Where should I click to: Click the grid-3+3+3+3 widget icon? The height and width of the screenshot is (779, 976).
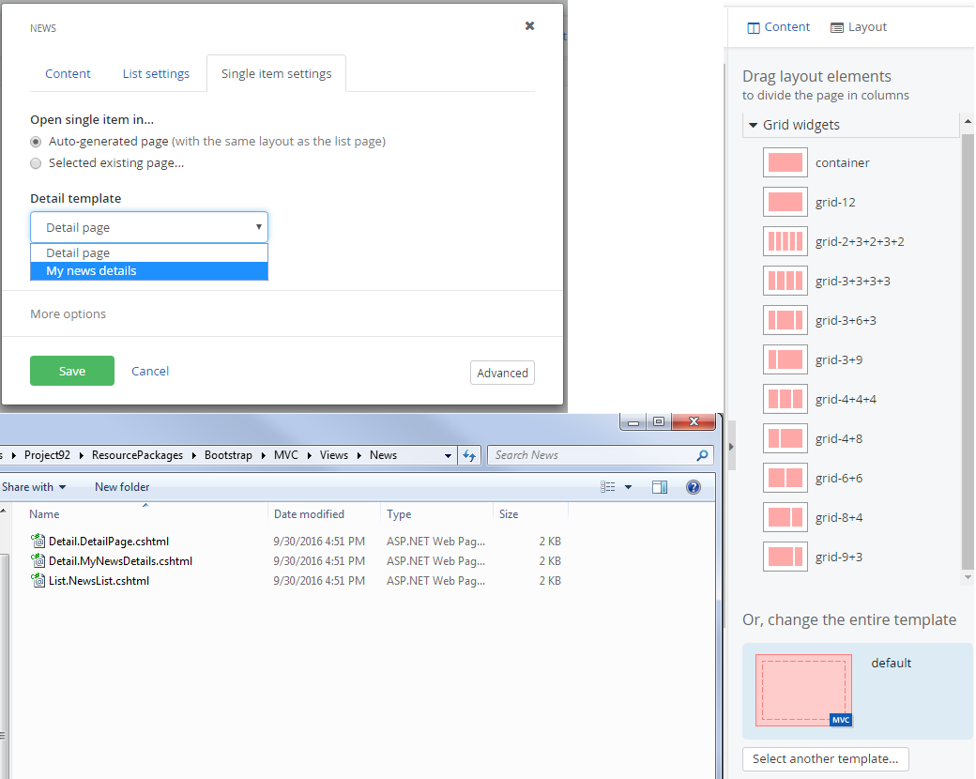coord(785,280)
